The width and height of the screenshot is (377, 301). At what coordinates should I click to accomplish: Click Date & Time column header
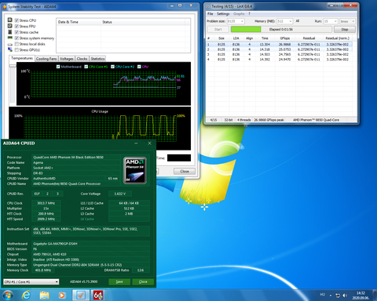79,22
